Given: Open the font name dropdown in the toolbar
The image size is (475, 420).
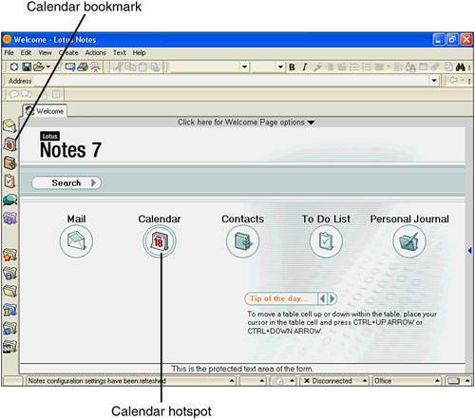Looking at the screenshot, I should (244, 67).
